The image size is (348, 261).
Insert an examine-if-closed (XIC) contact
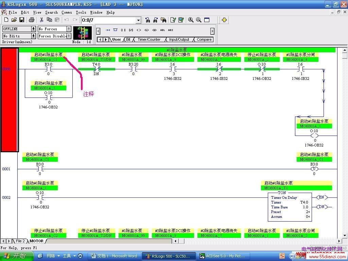(123, 30)
